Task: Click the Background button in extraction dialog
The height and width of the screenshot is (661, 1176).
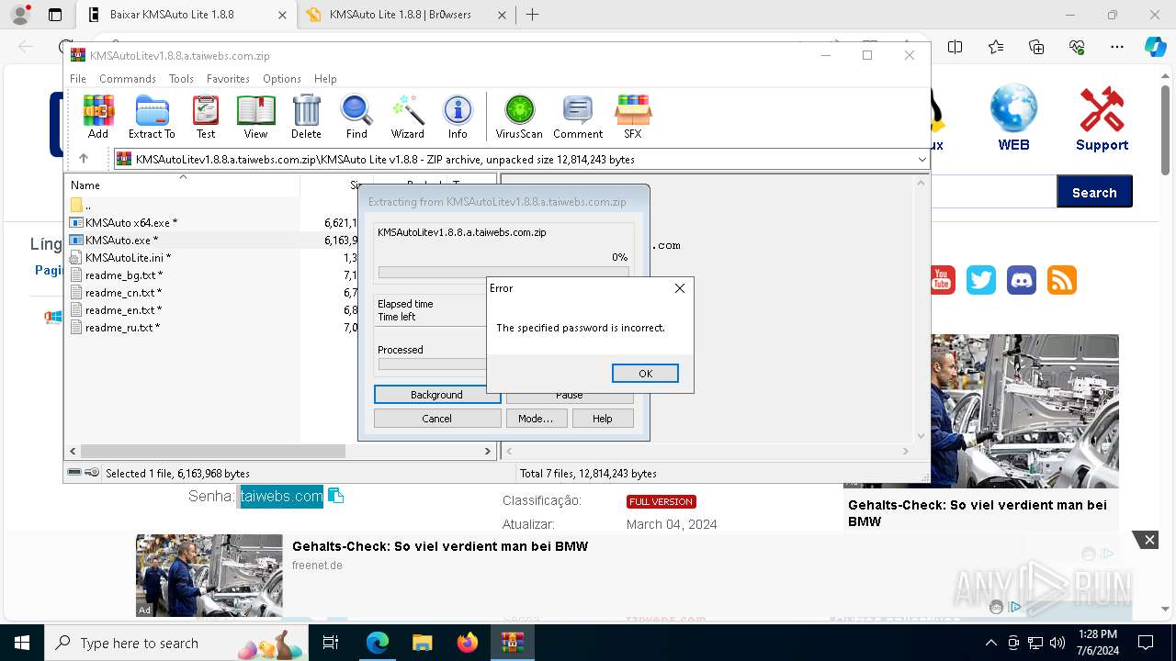Action: tap(437, 395)
